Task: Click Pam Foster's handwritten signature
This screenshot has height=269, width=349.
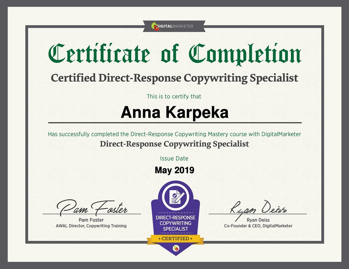Action: coord(92,207)
